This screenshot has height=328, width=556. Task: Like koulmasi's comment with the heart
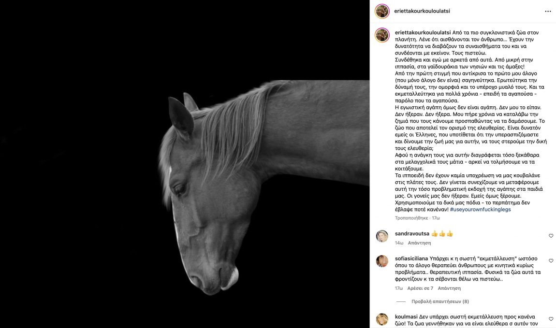[x=551, y=319]
